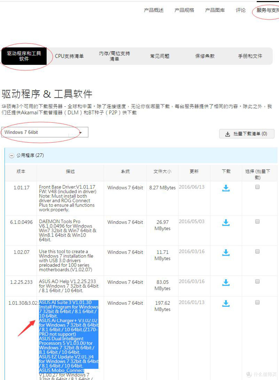Viewport: 279px width, 380px height.
Task: Click the 83.05 MBytes file size
Action: 162,285
